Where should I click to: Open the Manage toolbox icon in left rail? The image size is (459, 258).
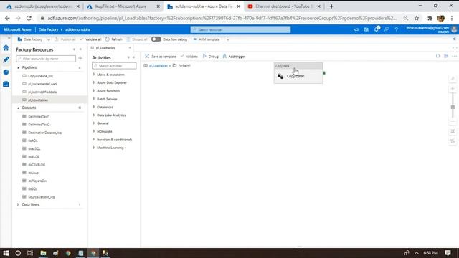coord(6,85)
